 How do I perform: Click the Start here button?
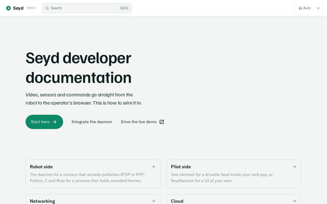[x=44, y=122]
